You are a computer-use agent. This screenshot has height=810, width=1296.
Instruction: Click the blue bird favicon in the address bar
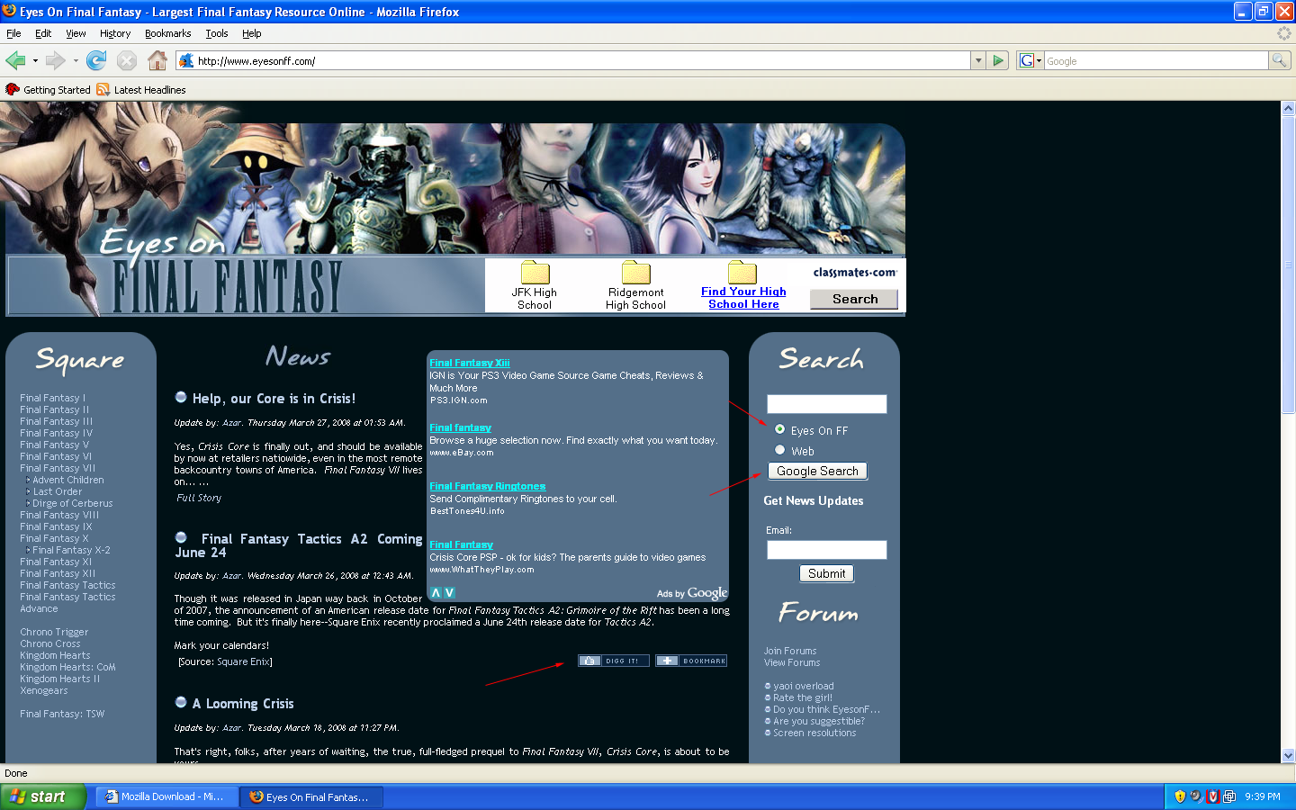[186, 60]
